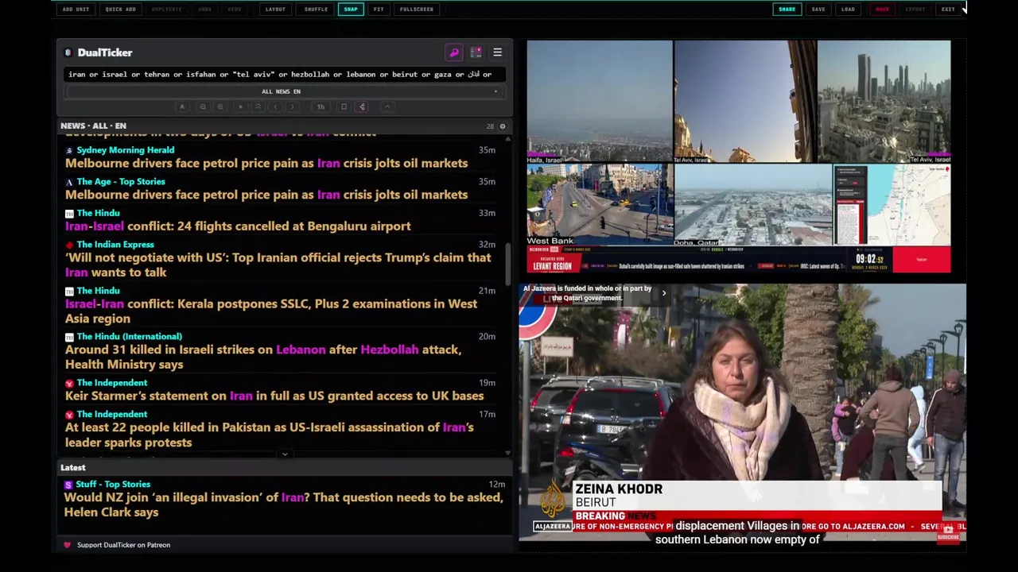Open the Pakistan protests headline

point(269,435)
